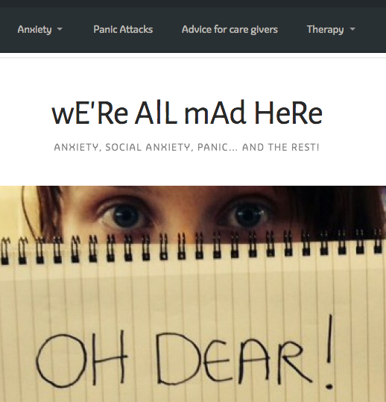The width and height of the screenshot is (386, 402).
Task: Open the Anxiety menu item
Action: tap(34, 30)
